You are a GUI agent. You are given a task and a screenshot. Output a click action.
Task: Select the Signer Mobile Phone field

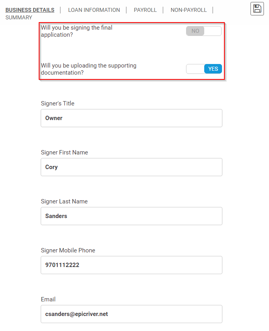[132, 265]
